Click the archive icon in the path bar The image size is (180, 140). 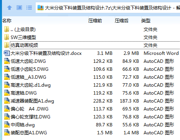(41, 8)
